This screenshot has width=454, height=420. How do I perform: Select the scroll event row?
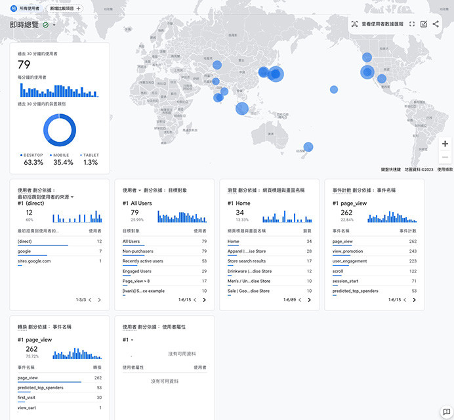[375, 272]
